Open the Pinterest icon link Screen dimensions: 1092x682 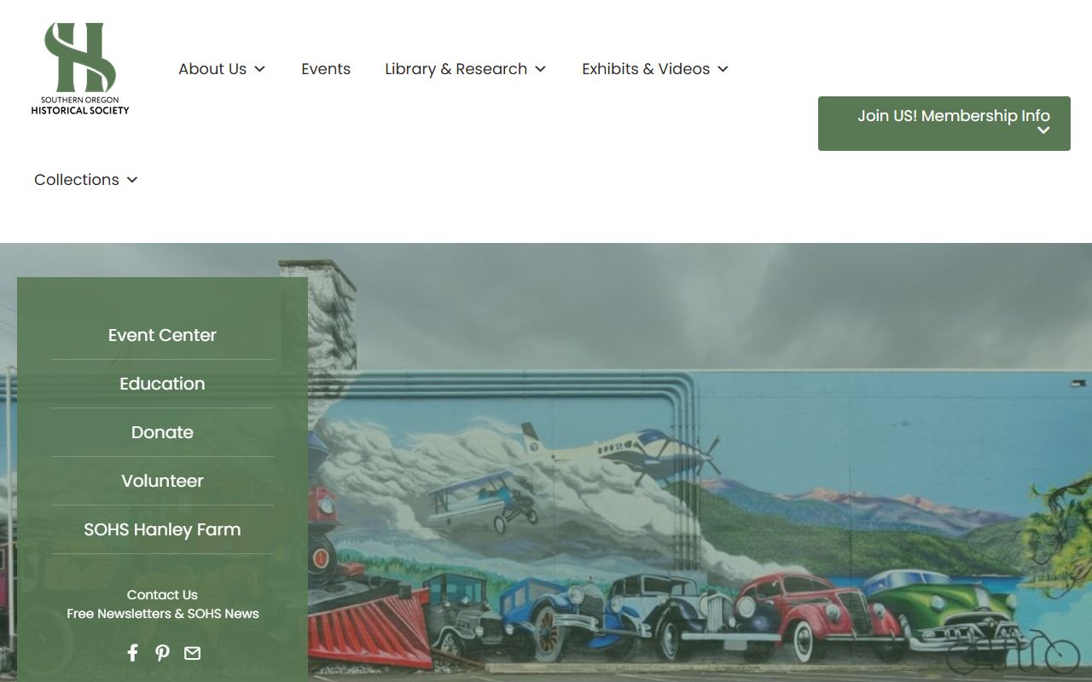click(x=162, y=653)
